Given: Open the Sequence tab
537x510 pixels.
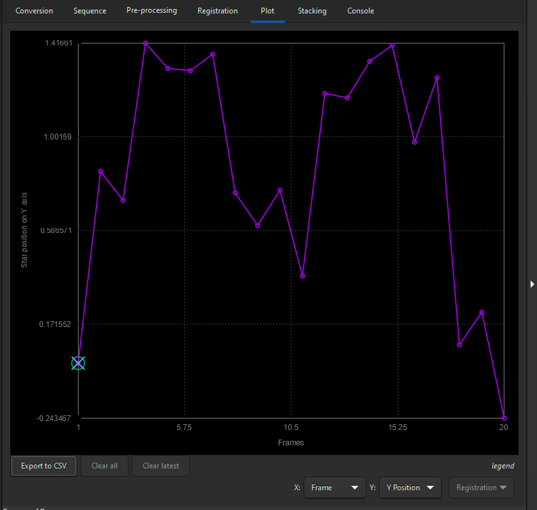Looking at the screenshot, I should (89, 11).
